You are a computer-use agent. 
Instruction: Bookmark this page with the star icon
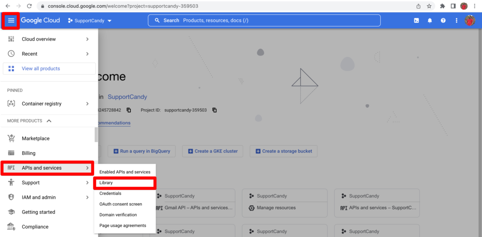coord(429,6)
